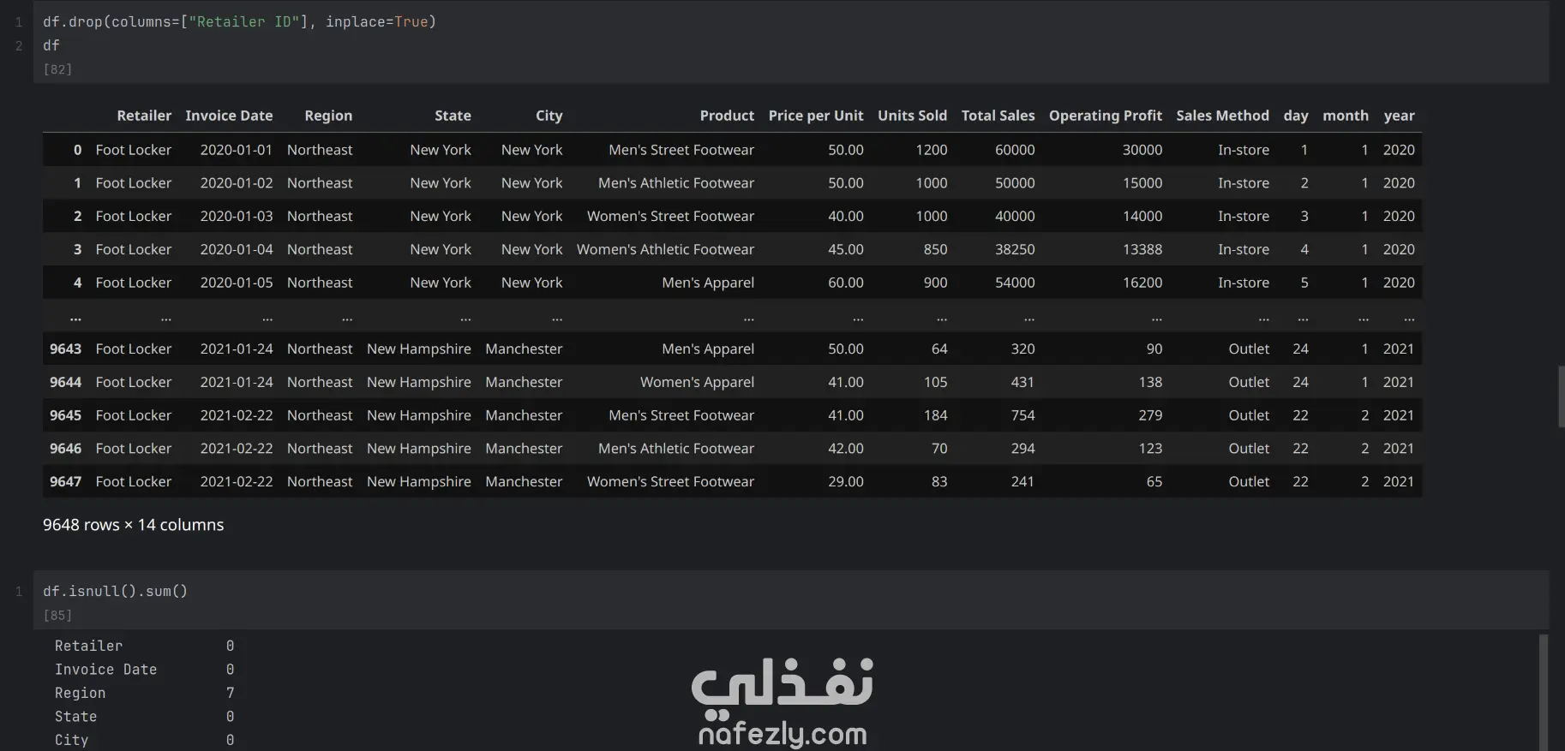
Task: Click Operating Profit value 279
Action: click(1150, 415)
